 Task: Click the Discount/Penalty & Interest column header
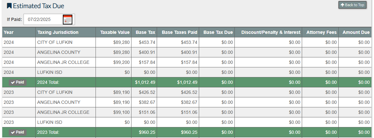(x=271, y=32)
